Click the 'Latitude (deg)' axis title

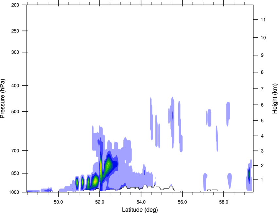pyautogui.click(x=140, y=210)
